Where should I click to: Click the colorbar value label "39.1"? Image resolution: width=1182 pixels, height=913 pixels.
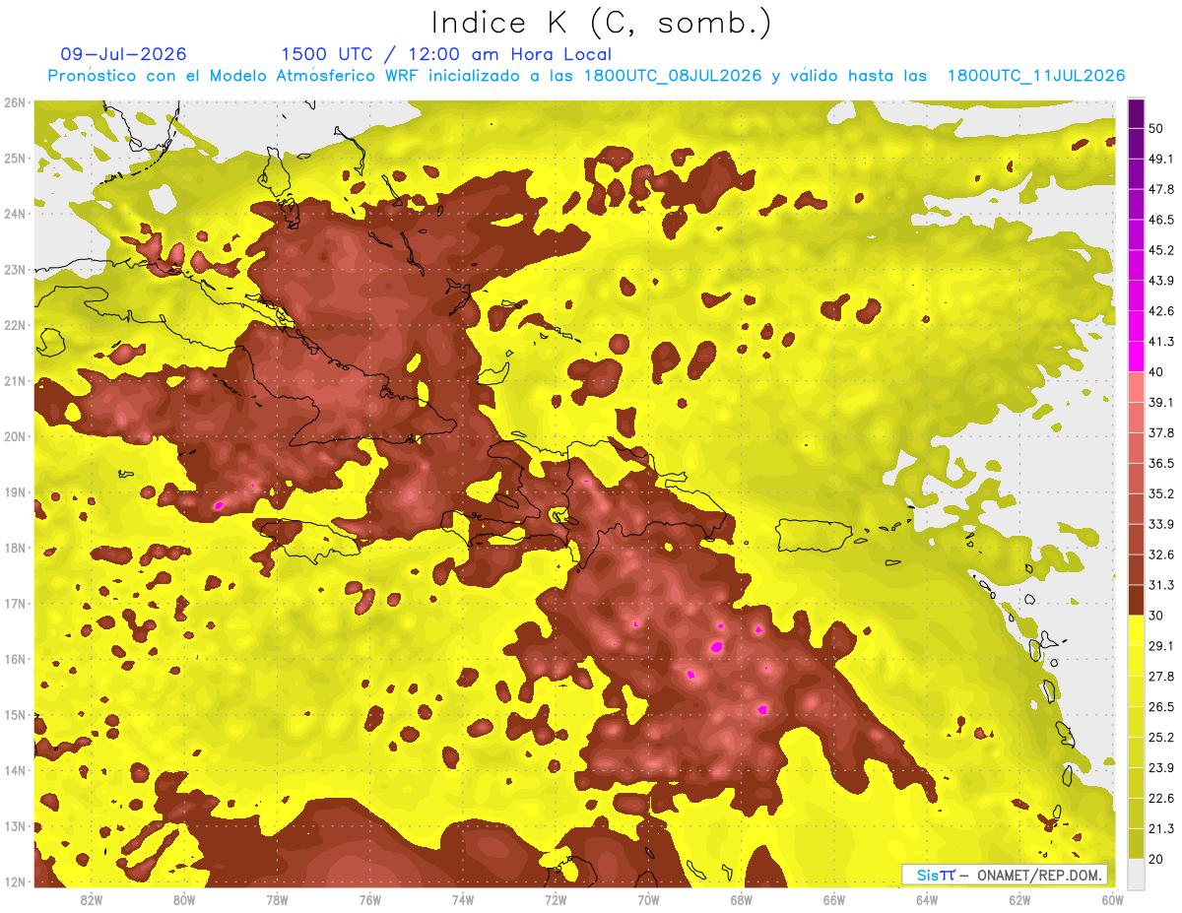point(1161,402)
